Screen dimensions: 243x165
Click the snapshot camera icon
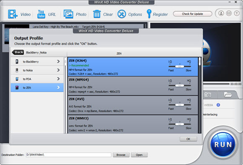208,94
